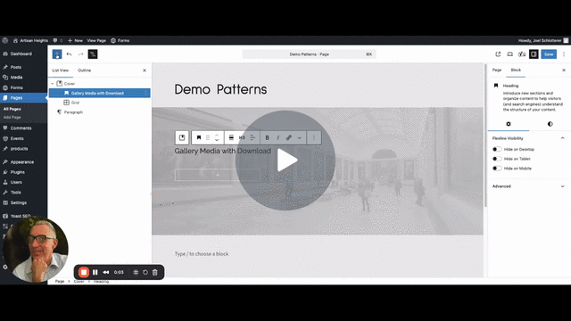Click the All Pages submenu link
The width and height of the screenshot is (571, 321).
pos(12,109)
